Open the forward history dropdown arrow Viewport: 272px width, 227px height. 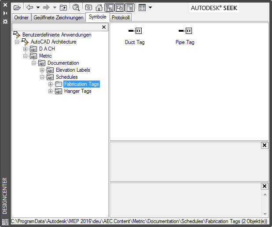55,7
